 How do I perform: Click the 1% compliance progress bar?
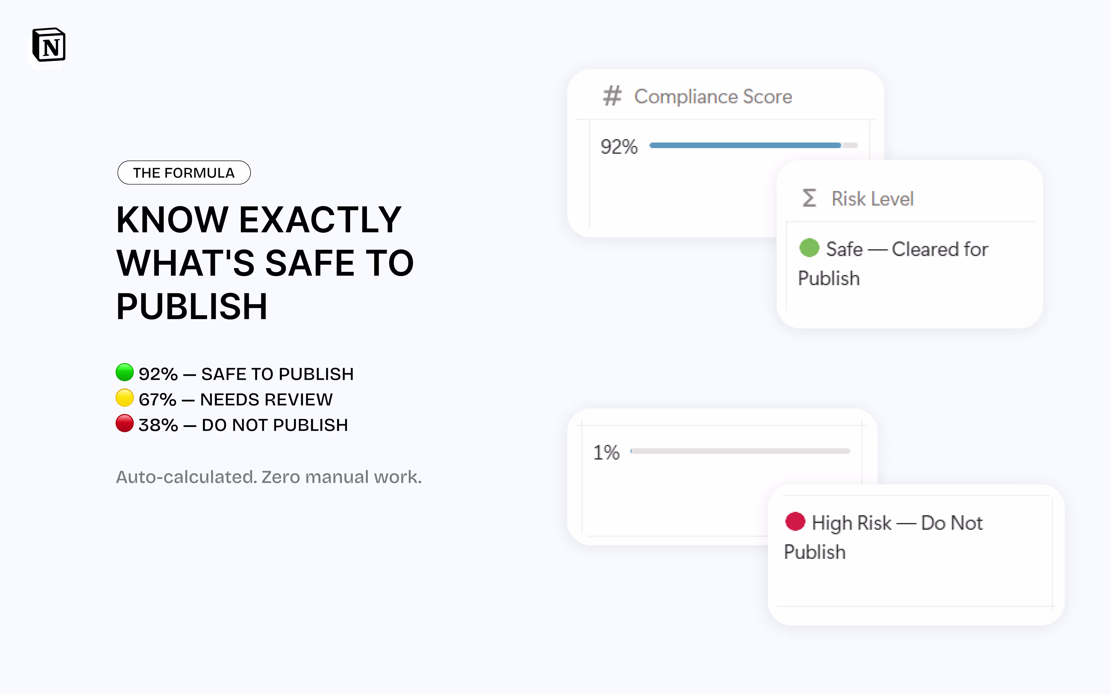740,451
